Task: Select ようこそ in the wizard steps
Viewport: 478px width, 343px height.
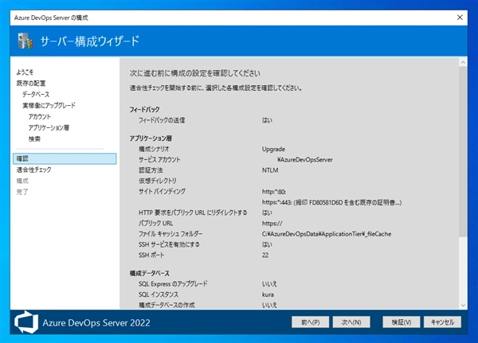Action: tap(25, 72)
